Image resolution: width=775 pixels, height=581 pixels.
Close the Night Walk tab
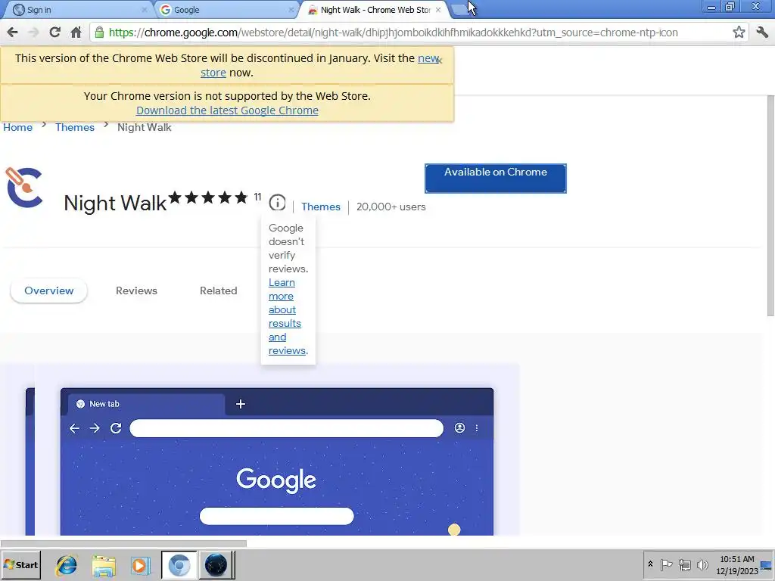438,10
